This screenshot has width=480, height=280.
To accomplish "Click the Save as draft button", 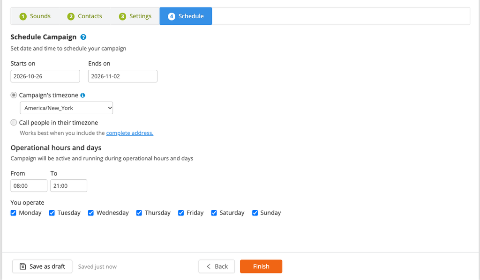I will pos(42,266).
